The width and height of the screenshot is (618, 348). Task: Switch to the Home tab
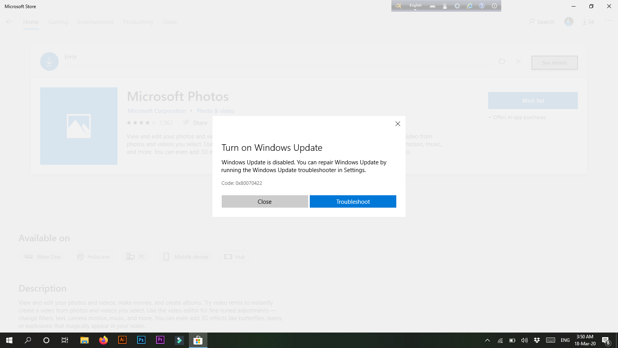click(x=31, y=22)
